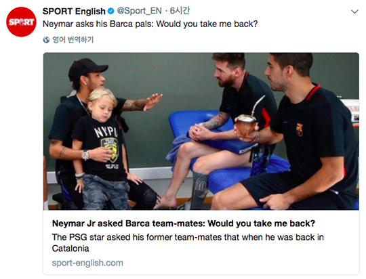Image resolution: width=366 pixels, height=279 pixels.
Task: Click the tweet text about Neymar's Barca pals
Action: (x=150, y=24)
